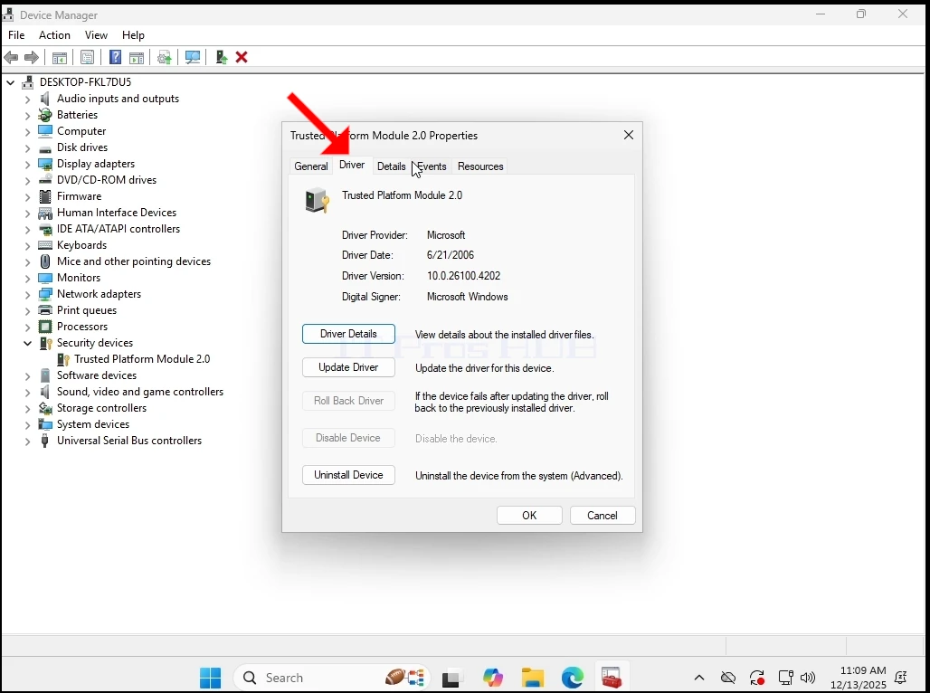The image size is (930, 693).
Task: Click the computer tower icon with green arrow
Action: point(222,57)
